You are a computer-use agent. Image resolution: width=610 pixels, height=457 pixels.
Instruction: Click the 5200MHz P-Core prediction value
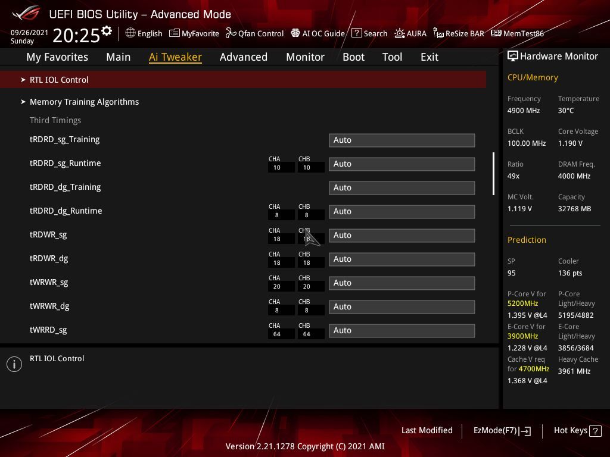522,303
